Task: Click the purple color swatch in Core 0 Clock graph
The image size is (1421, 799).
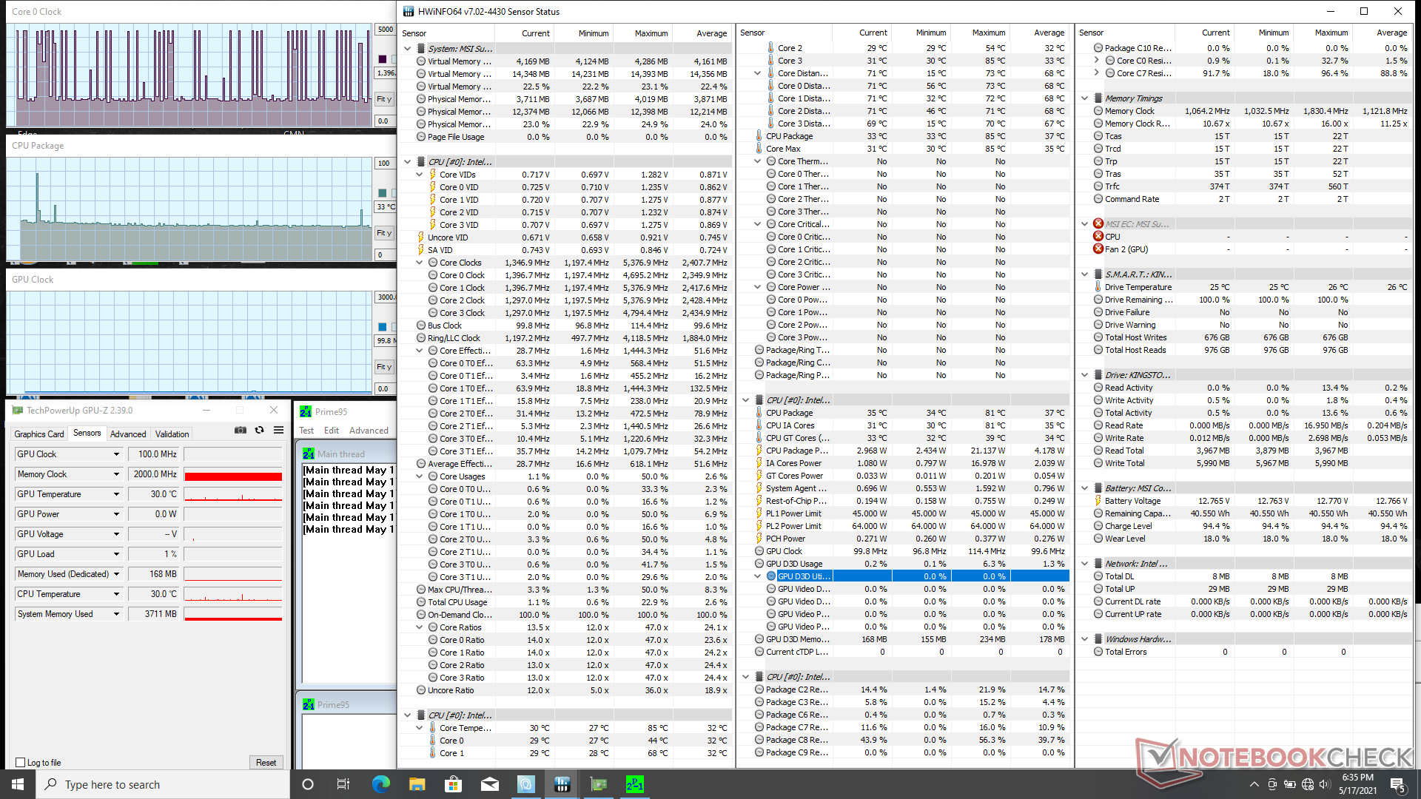Action: point(383,59)
